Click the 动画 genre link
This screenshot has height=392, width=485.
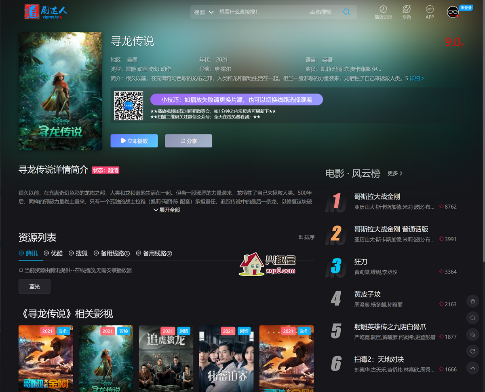point(142,69)
